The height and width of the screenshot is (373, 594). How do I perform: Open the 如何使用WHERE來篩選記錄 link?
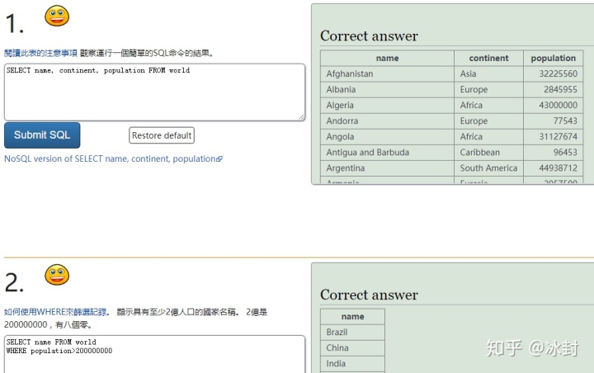(55, 312)
